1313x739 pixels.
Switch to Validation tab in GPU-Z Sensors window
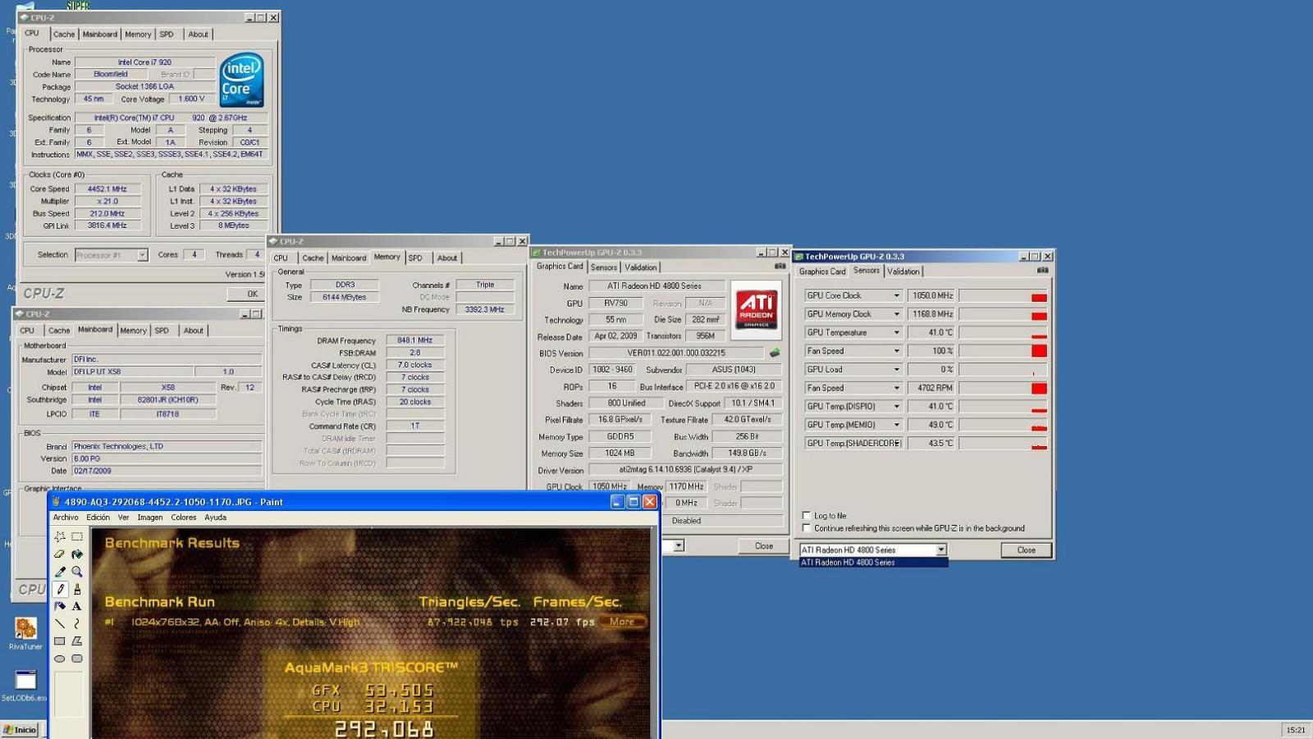click(903, 271)
